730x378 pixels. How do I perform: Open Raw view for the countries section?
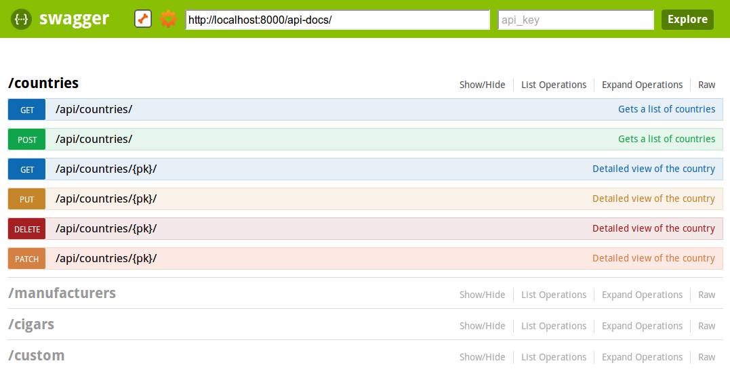(706, 85)
